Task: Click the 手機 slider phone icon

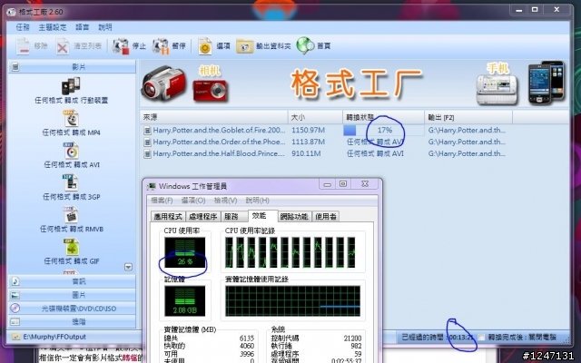Action: tap(497, 89)
